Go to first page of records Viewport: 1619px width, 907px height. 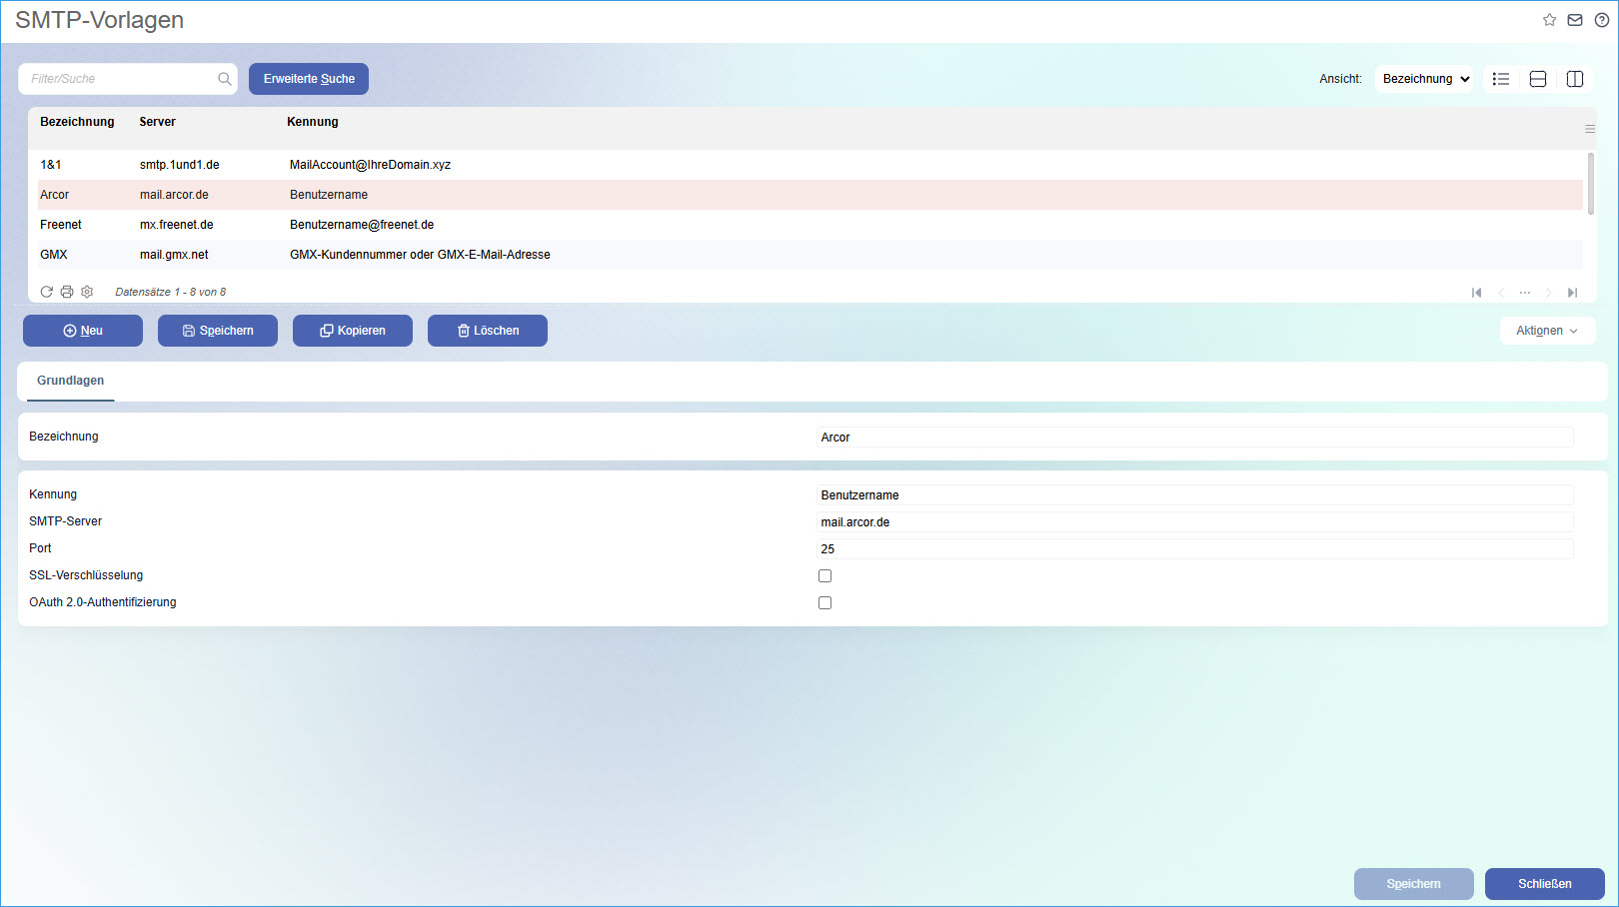pos(1477,293)
